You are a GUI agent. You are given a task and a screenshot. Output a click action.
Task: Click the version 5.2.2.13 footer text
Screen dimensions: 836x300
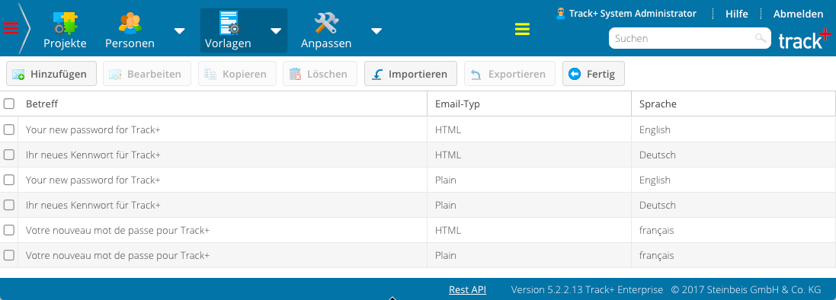[x=587, y=290]
